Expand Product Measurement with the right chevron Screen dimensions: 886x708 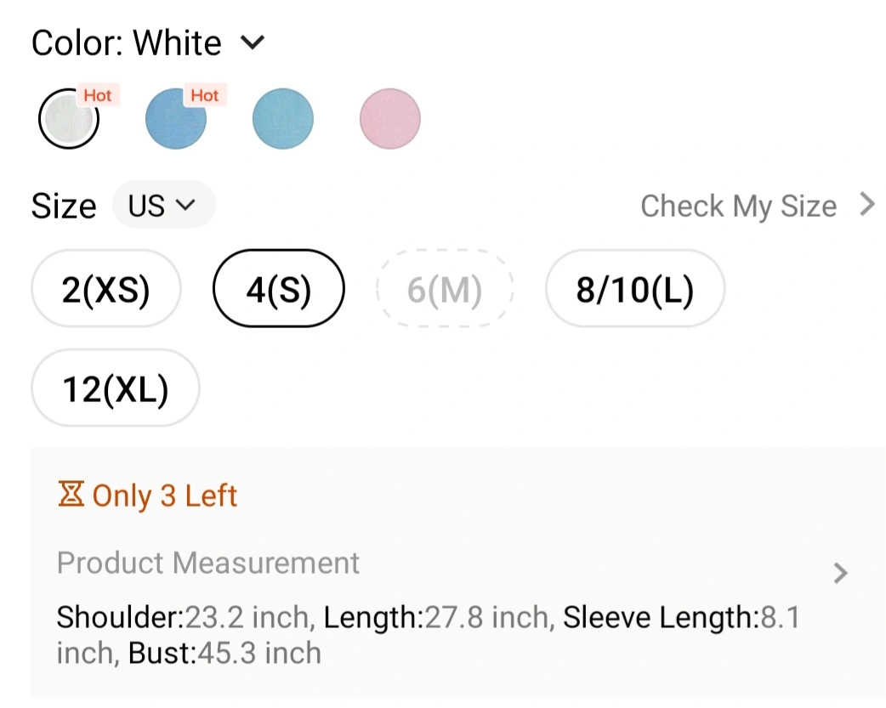[840, 574]
